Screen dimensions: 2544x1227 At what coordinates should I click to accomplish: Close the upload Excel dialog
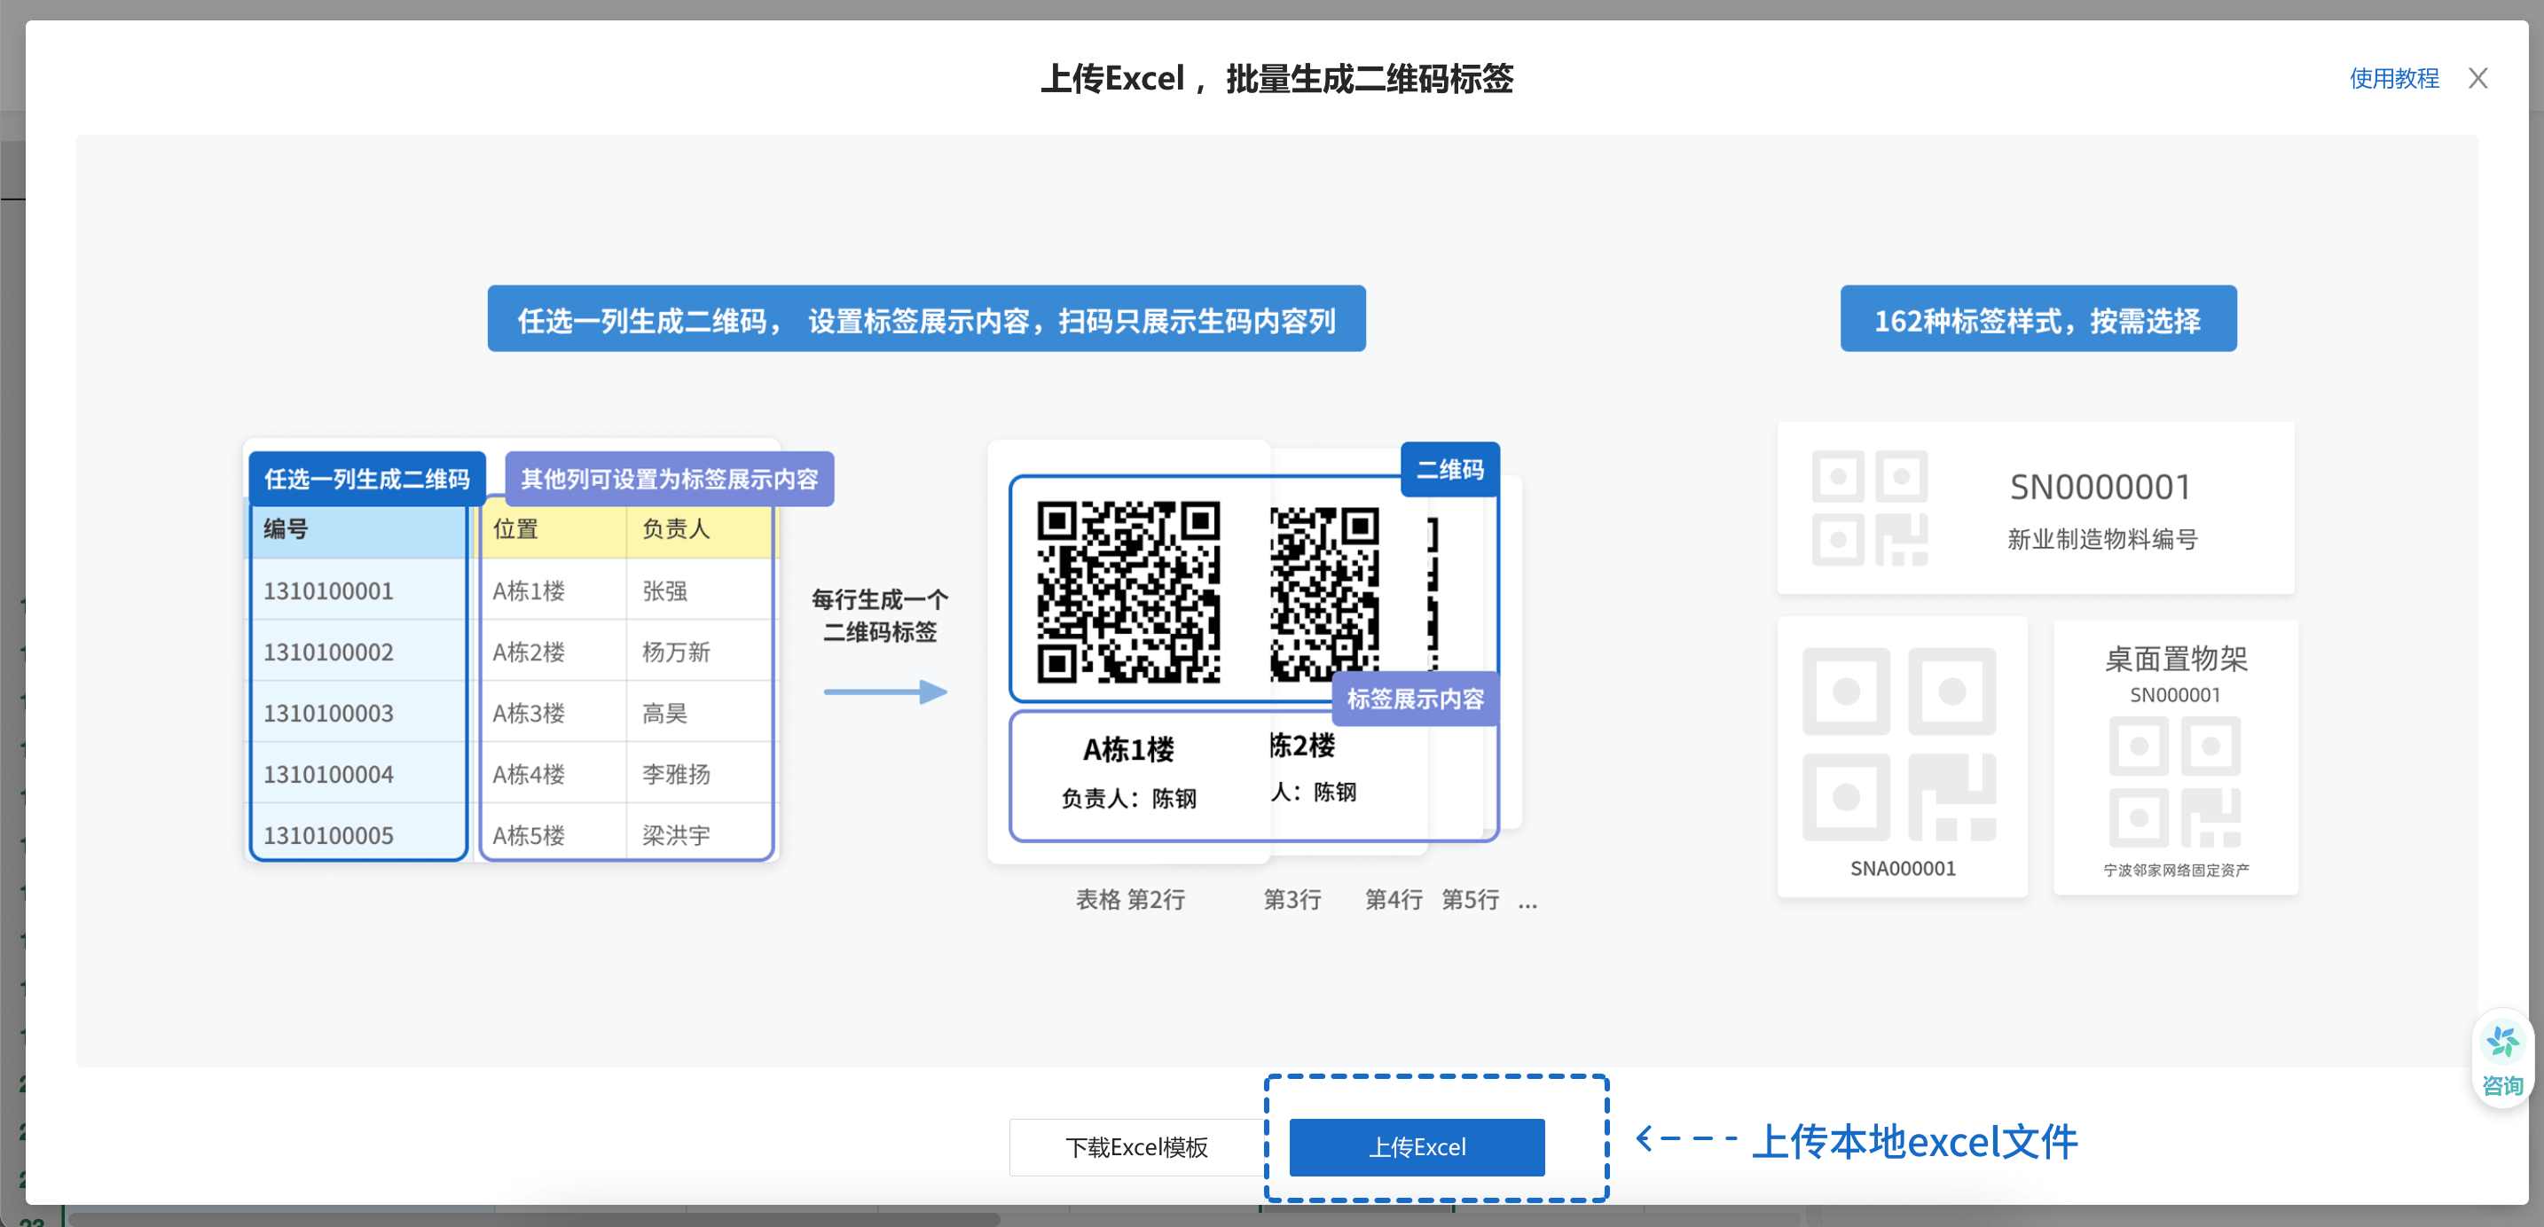tap(2477, 78)
